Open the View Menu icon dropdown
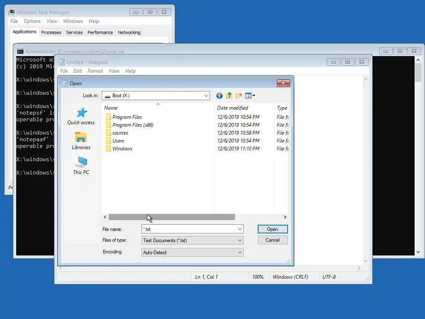This screenshot has width=425, height=319. tap(250, 96)
